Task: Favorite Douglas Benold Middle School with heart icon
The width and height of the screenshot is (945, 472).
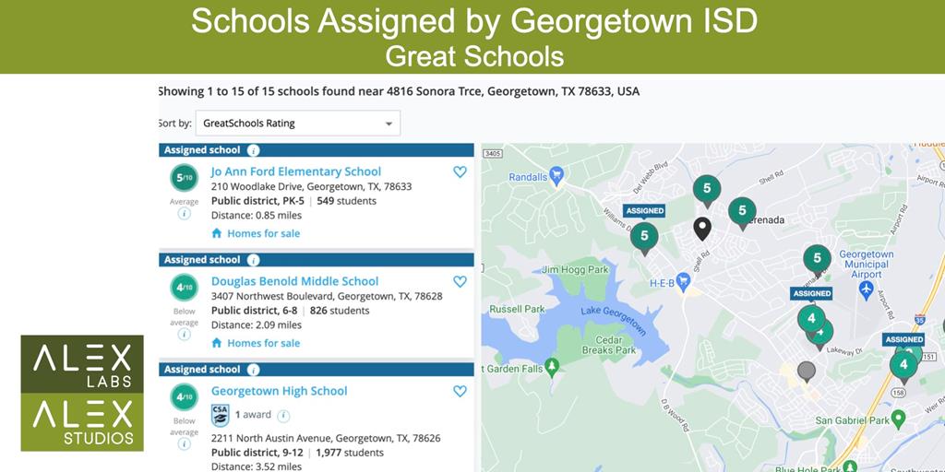Action: point(460,282)
